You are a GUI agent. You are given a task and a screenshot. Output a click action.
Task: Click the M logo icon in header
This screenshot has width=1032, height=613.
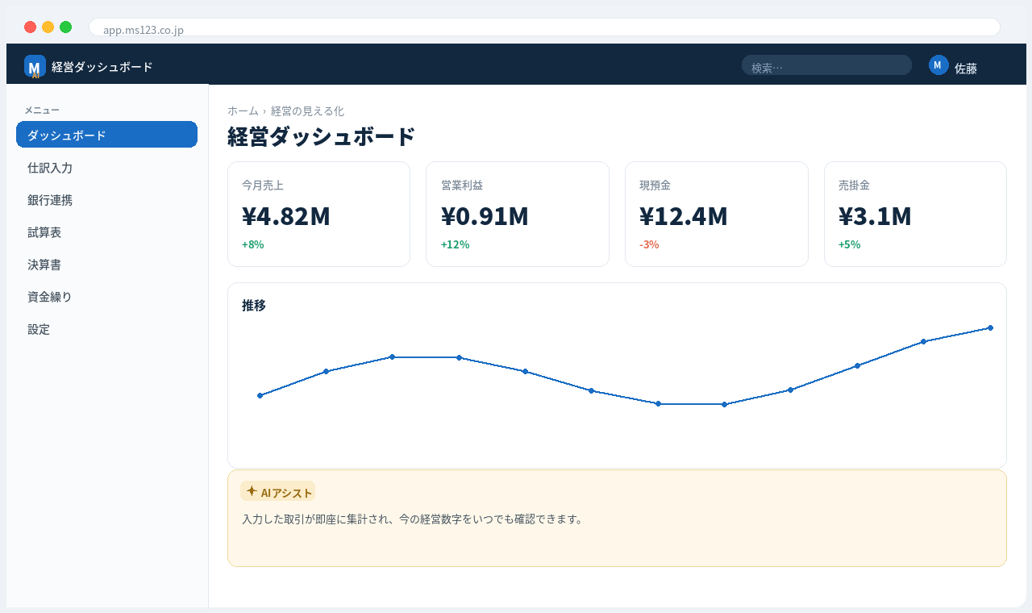tap(35, 66)
